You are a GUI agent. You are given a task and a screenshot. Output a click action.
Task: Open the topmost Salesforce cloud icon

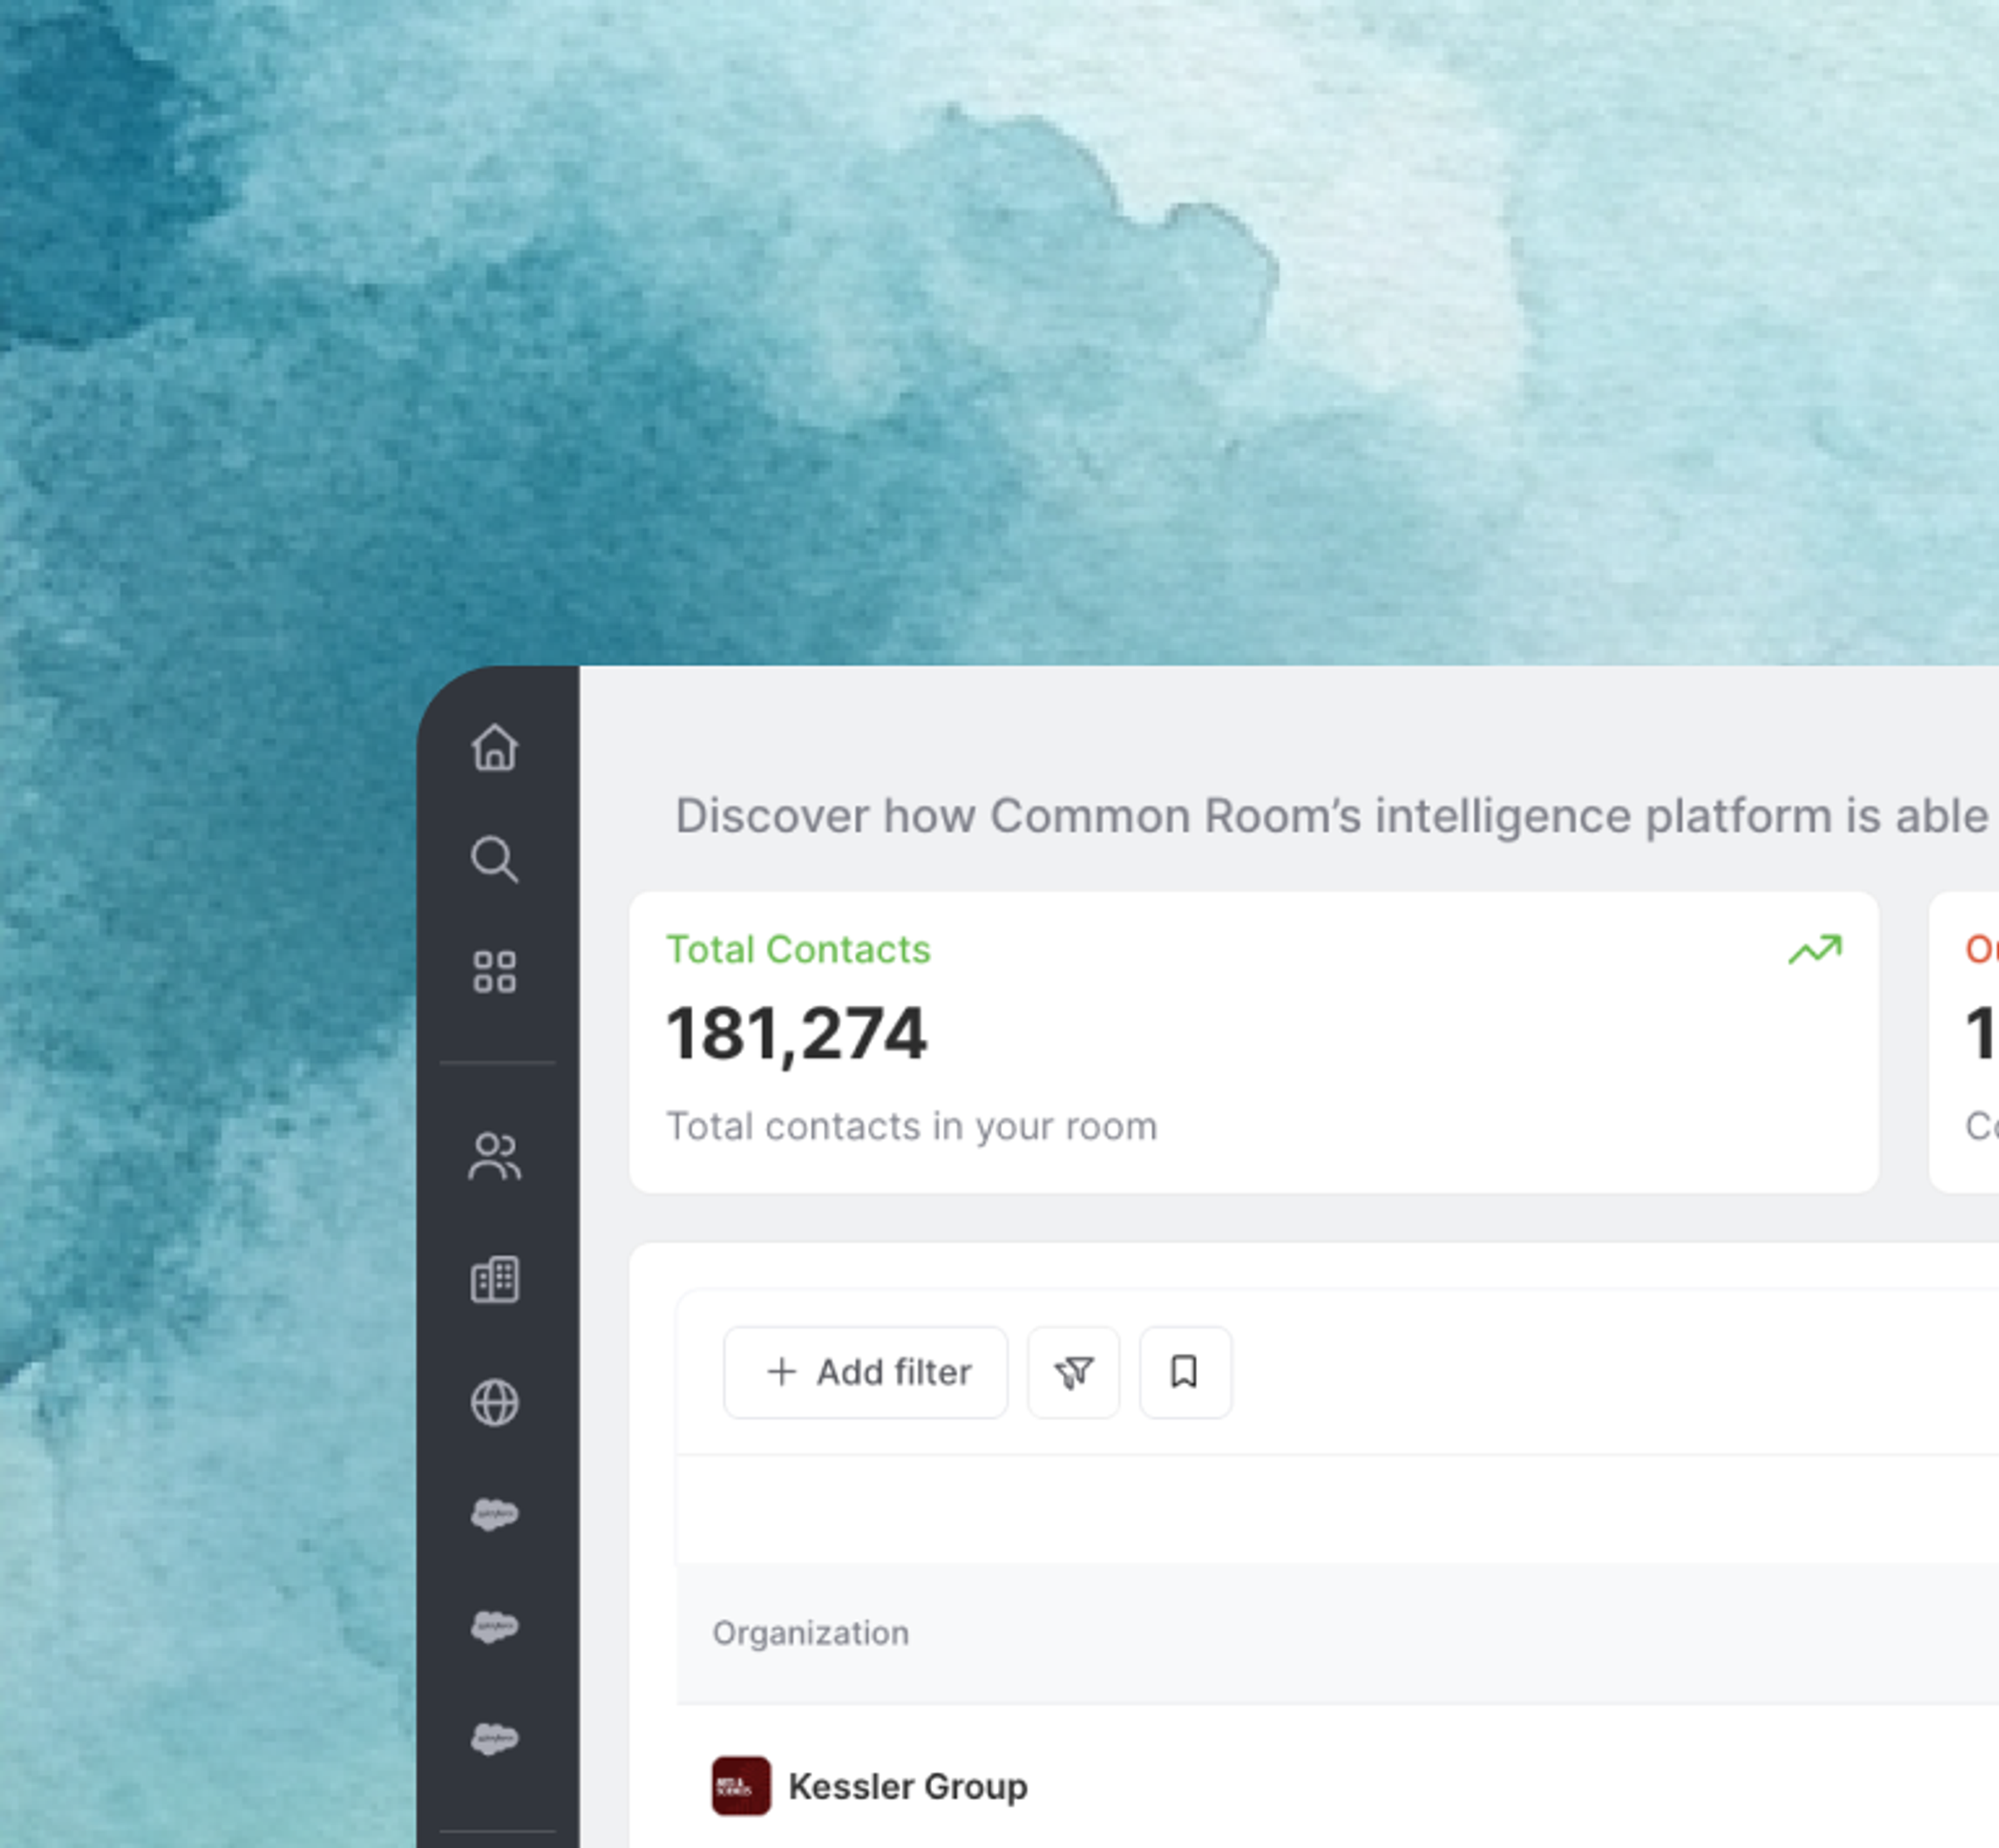click(x=495, y=1514)
